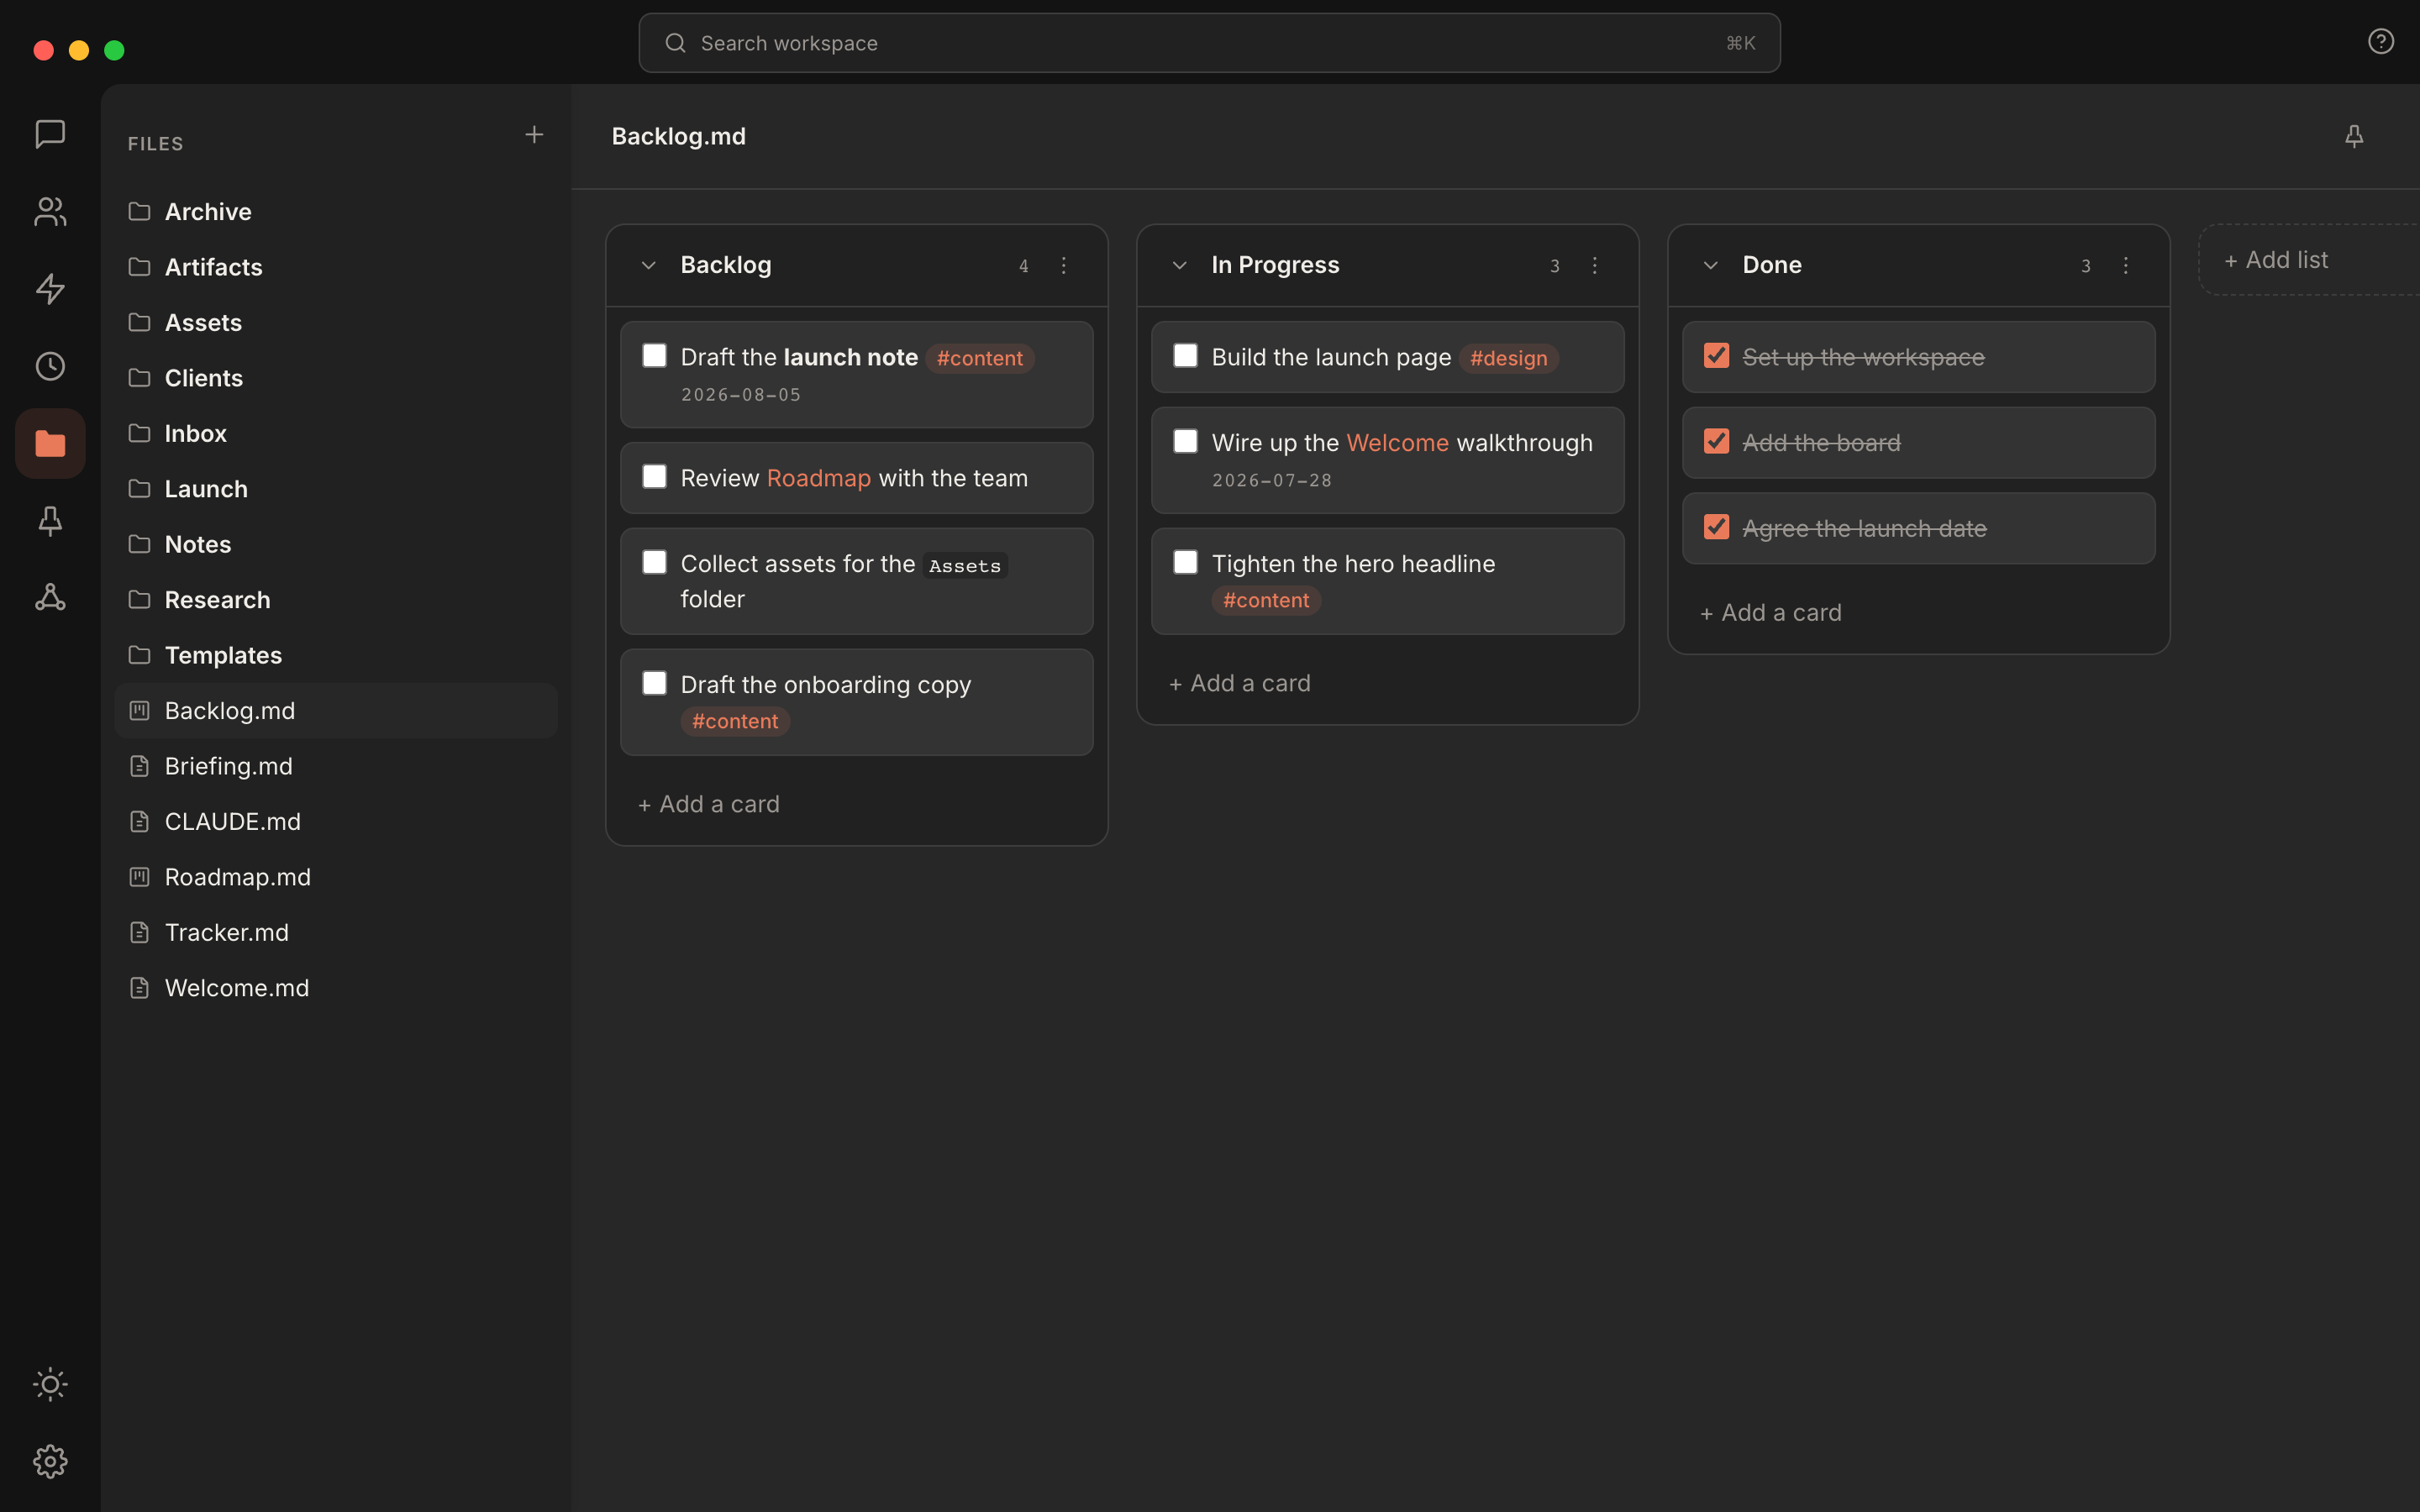Click the help question mark icon
This screenshot has width=2420, height=1512.
(2380, 41)
